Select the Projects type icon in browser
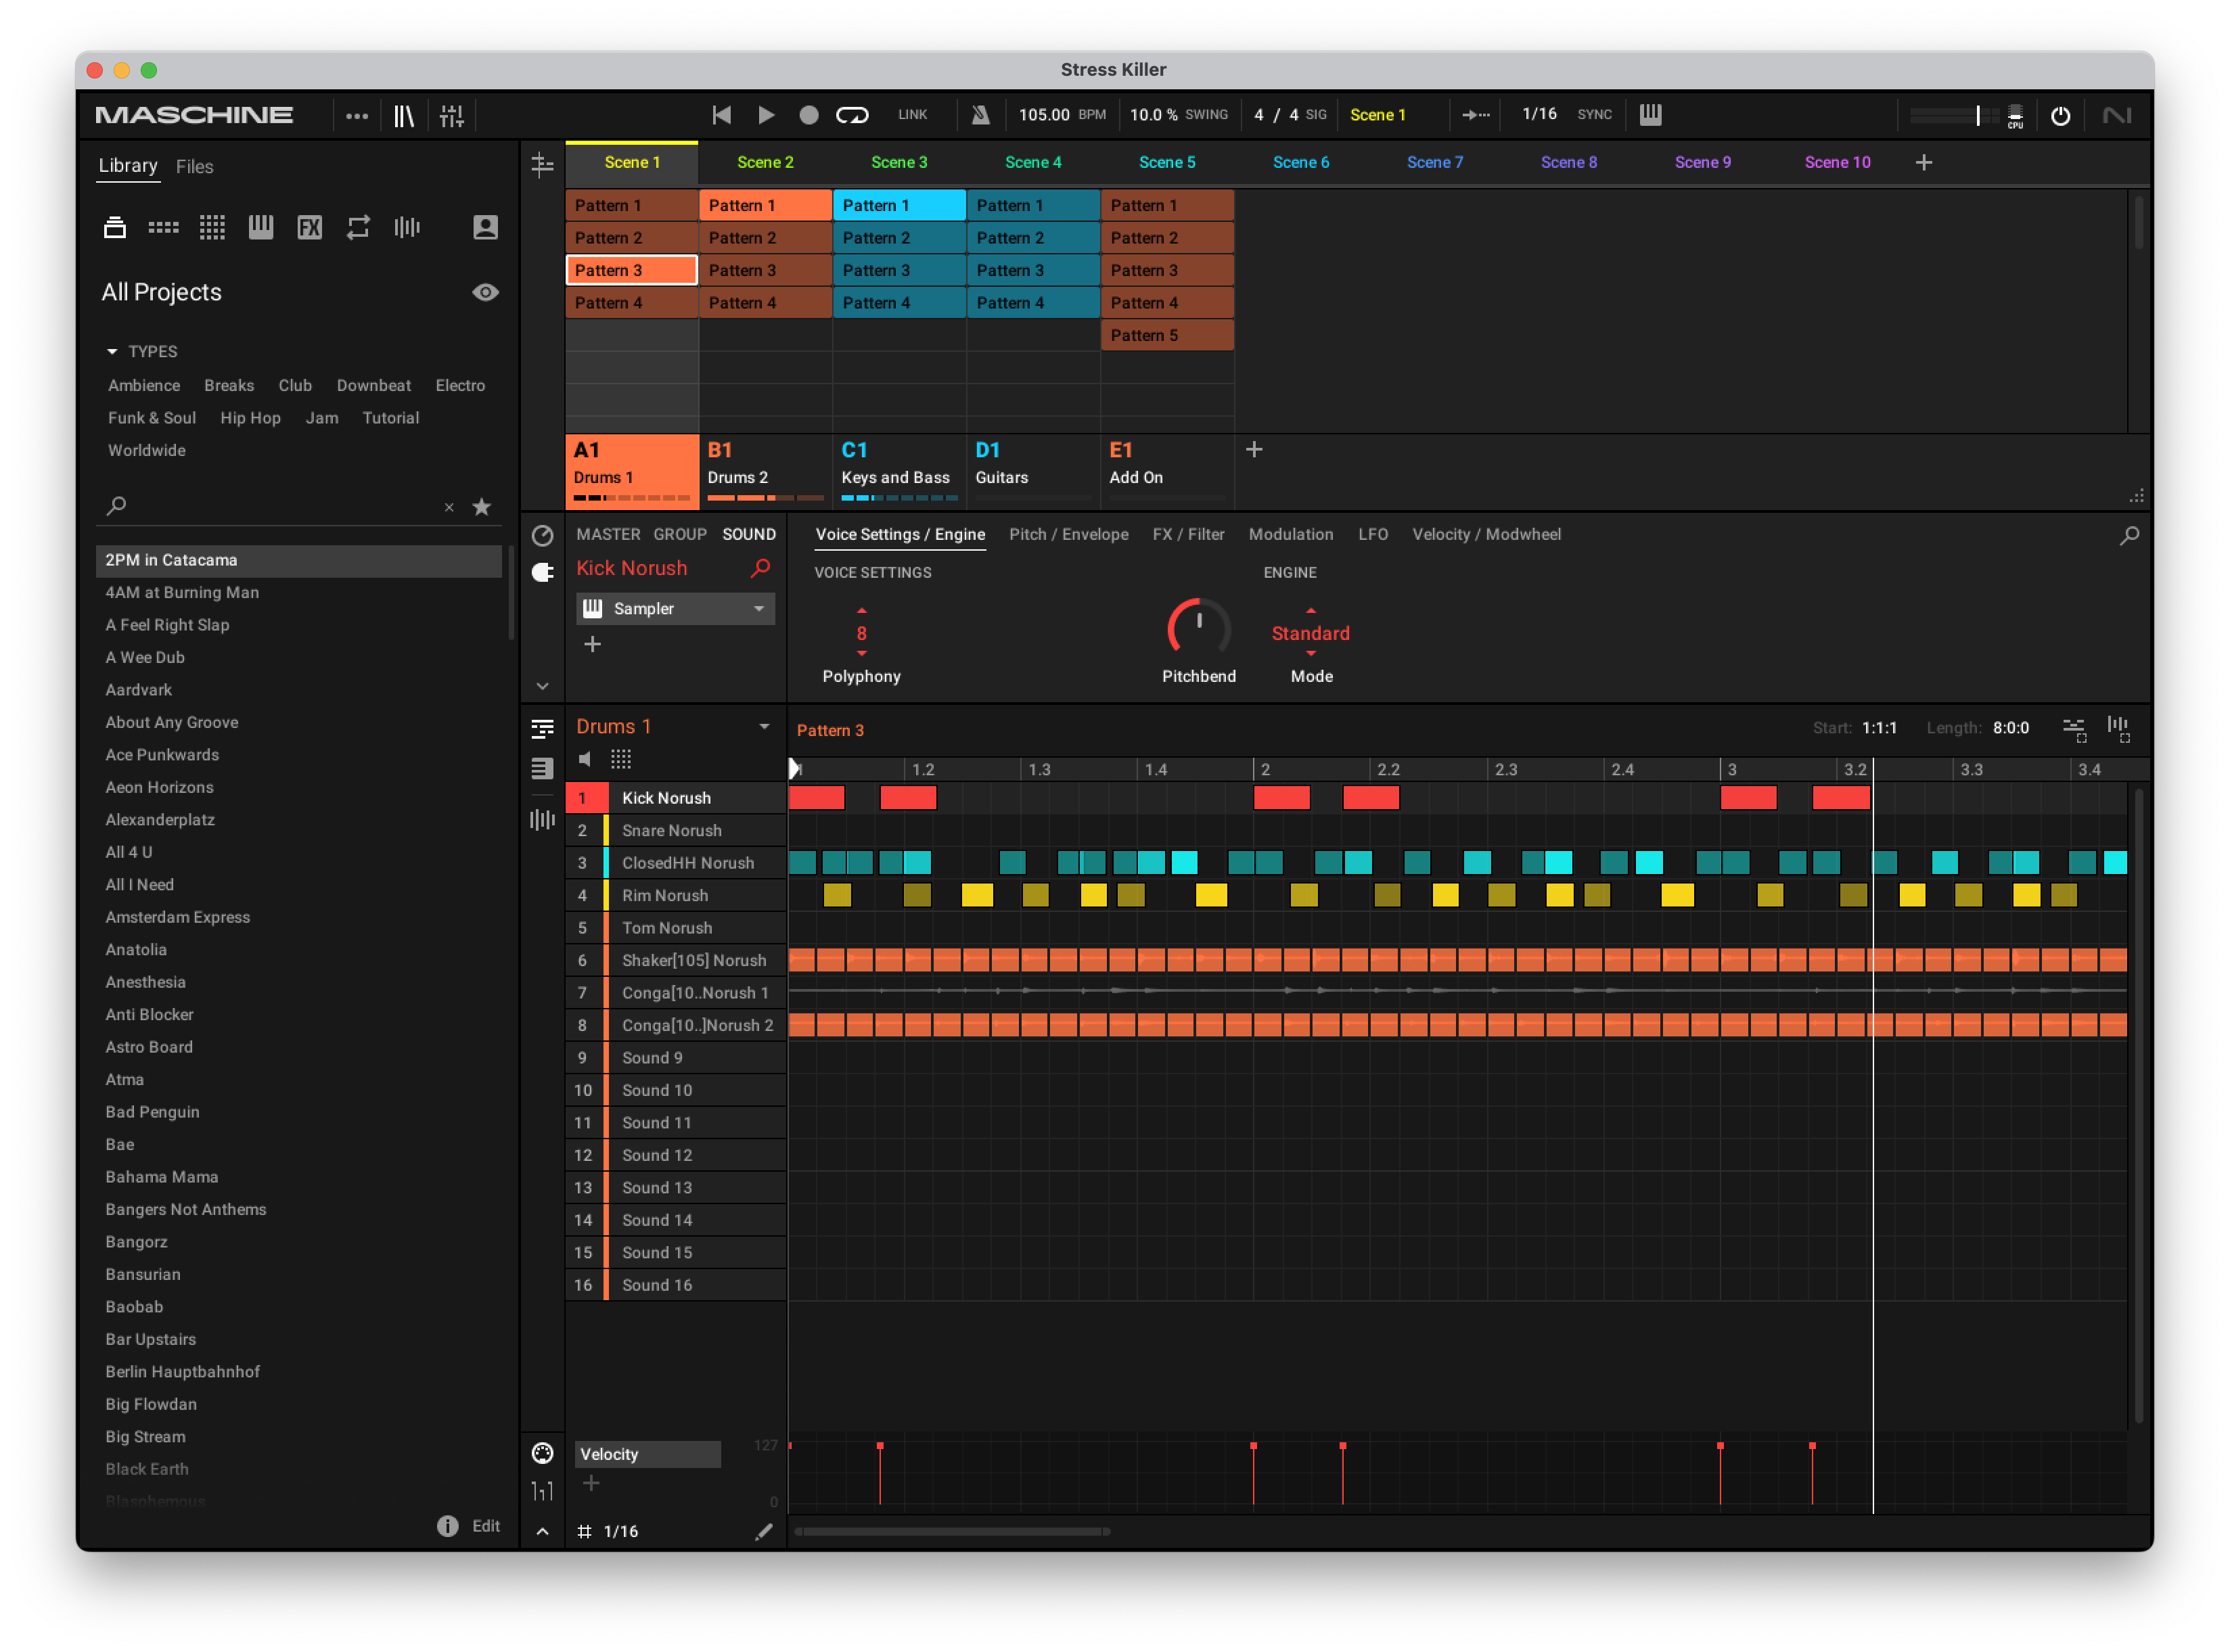Viewport: 2230px width, 1652px height. [115, 228]
